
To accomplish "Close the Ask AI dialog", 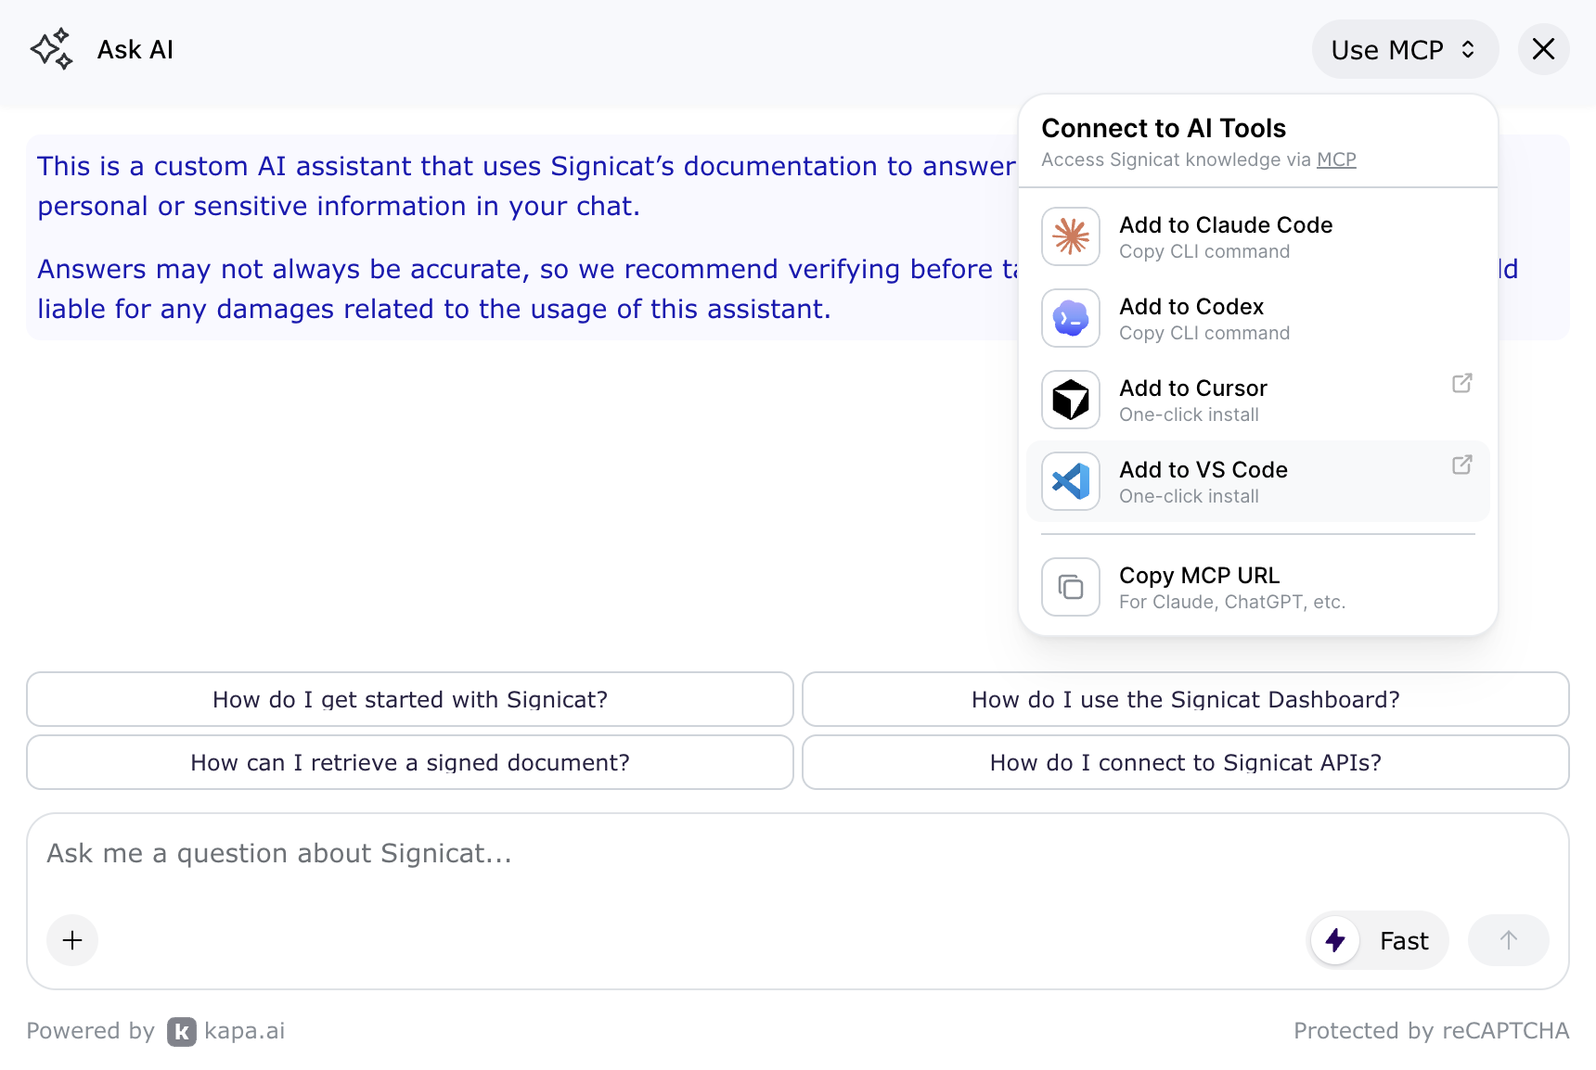I will 1543,49.
